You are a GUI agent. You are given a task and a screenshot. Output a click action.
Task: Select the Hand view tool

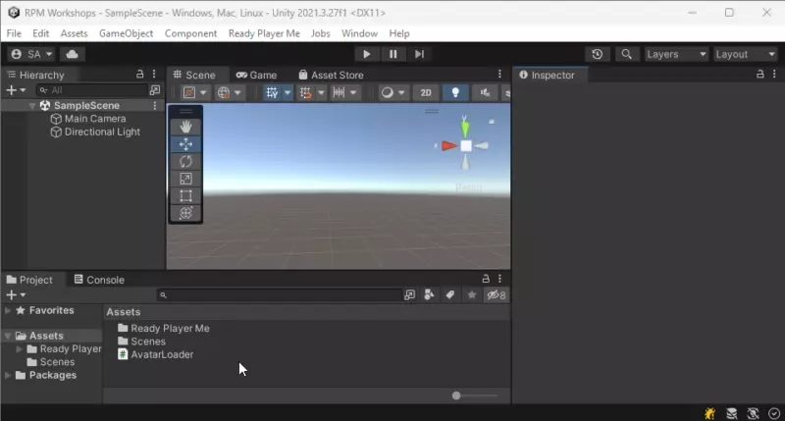point(185,127)
